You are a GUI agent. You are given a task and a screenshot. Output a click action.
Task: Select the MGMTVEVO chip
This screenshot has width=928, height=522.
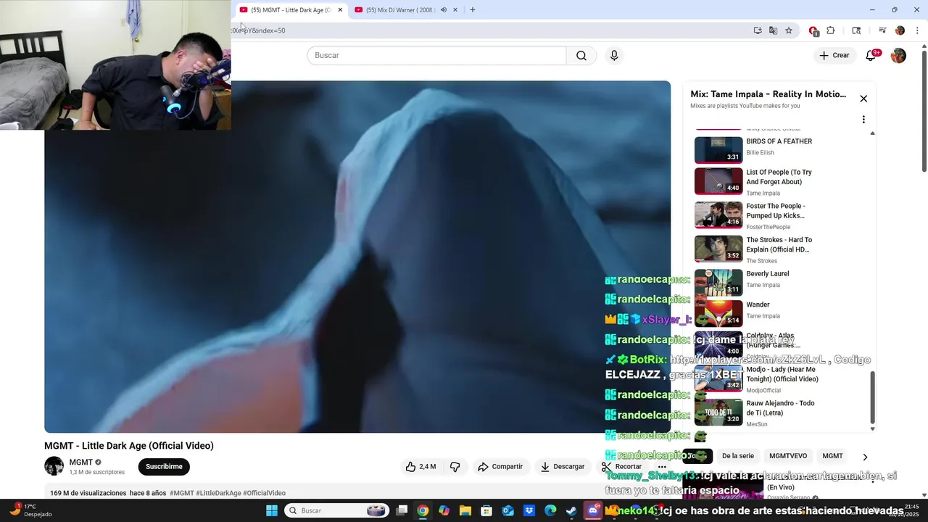(x=788, y=456)
